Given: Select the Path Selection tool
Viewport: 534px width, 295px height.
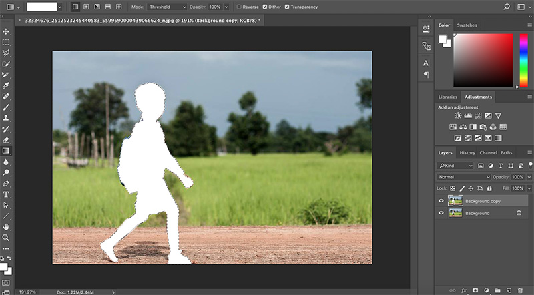Looking at the screenshot, I should [x=6, y=205].
